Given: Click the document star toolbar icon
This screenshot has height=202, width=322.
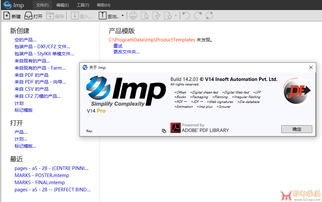Looking at the screenshot, I should point(168,16).
